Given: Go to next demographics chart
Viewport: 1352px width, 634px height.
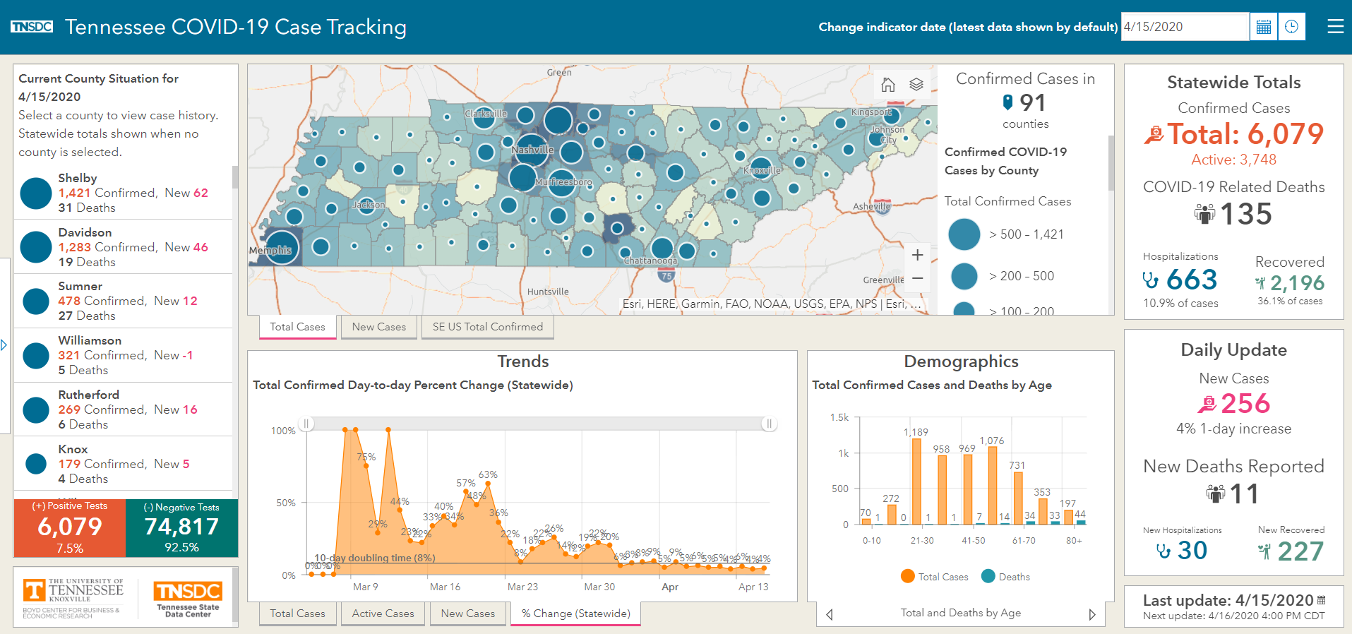Looking at the screenshot, I should (x=1092, y=614).
